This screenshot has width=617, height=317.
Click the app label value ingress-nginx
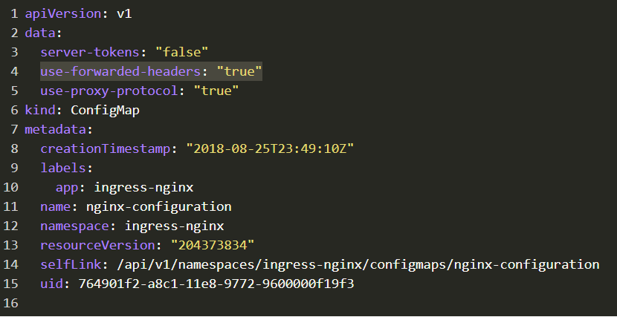[143, 187]
